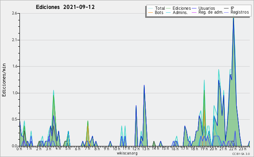Click the y-axis label '0.5'
This screenshot has height=157, width=254.
pyautogui.click(x=14, y=120)
